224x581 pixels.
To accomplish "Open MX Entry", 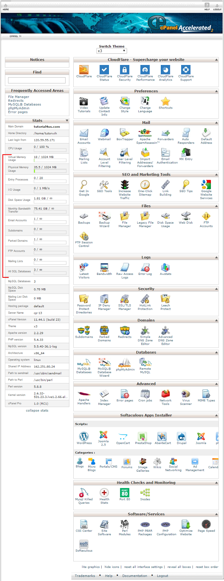I will coord(186,154).
